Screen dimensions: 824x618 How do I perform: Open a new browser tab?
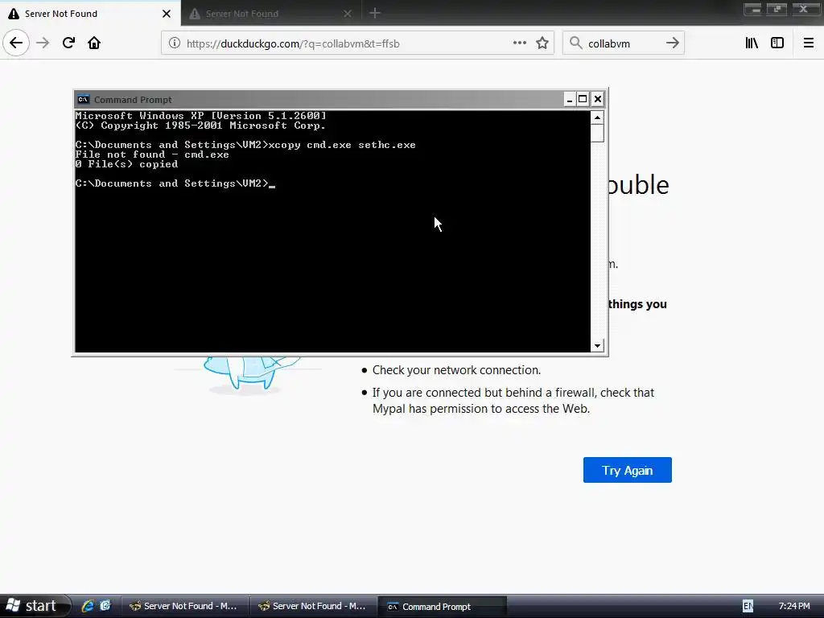pos(375,13)
